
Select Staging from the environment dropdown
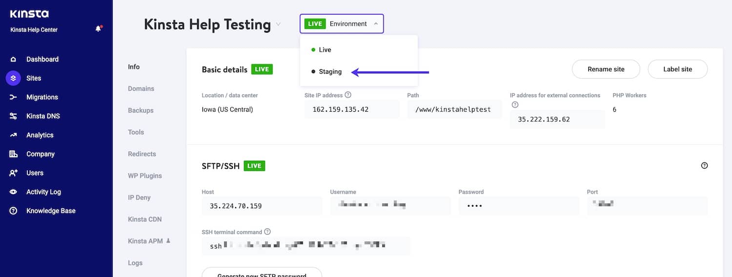(330, 72)
